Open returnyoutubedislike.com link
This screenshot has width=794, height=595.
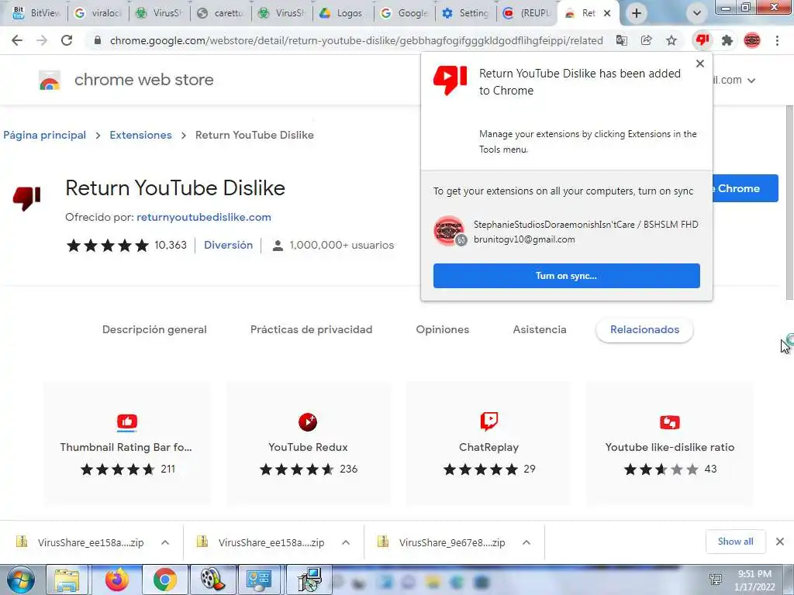[204, 217]
